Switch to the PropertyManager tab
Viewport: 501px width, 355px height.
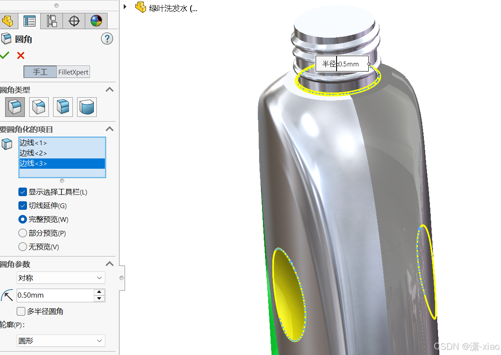coord(30,21)
